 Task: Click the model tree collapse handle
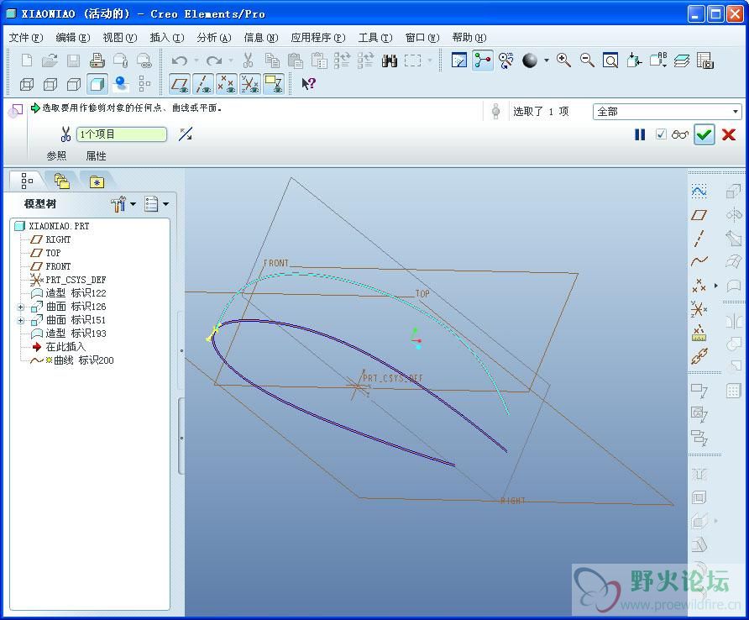point(181,351)
